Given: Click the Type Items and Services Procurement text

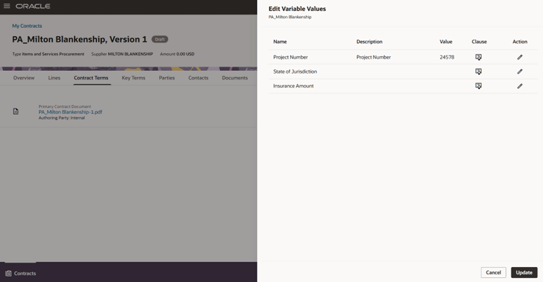Looking at the screenshot, I should tap(48, 54).
